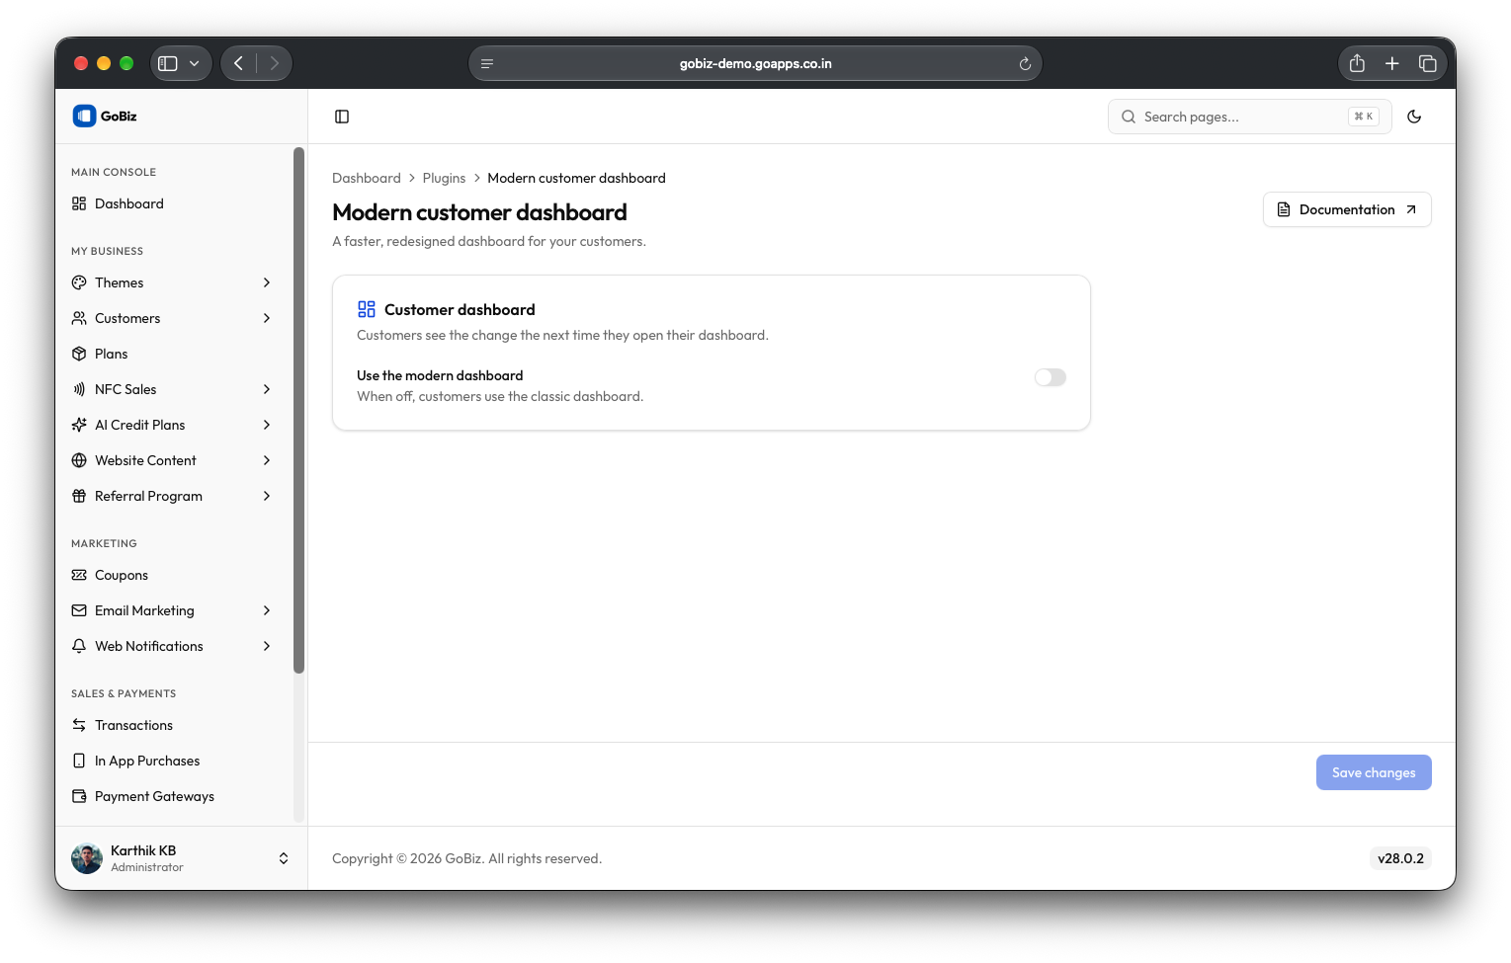
Task: Click the NFC Sales wave icon
Action: point(79,389)
